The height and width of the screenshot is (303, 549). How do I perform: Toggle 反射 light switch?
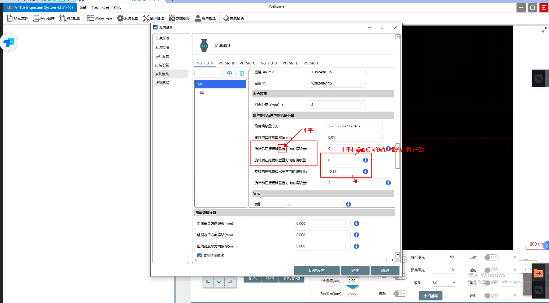point(491,257)
